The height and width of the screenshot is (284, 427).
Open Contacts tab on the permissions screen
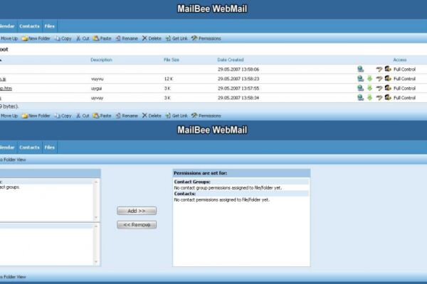tap(29, 147)
